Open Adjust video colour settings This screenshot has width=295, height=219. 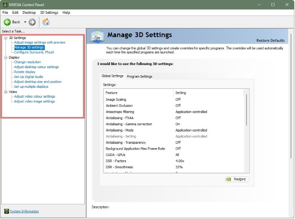35,97
